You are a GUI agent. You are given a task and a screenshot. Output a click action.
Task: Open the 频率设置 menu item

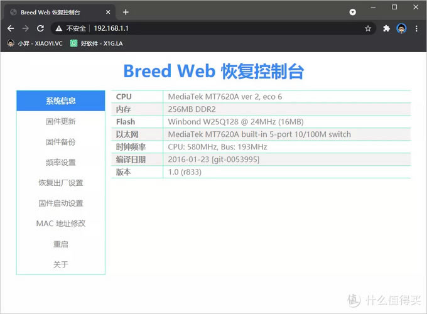61,163
